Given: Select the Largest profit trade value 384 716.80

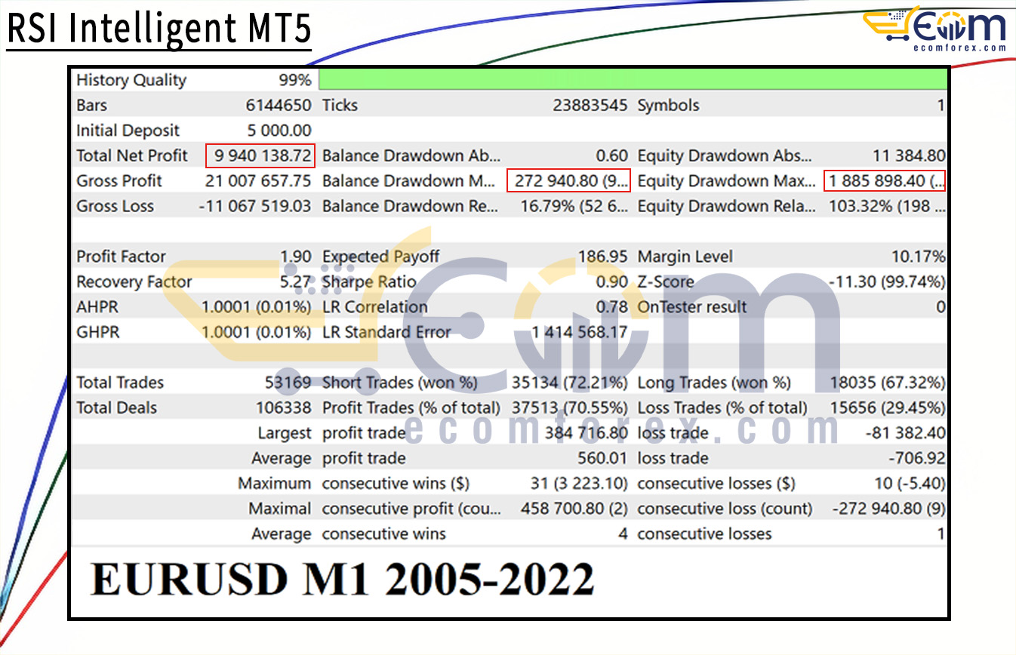Looking at the screenshot, I should click(x=586, y=433).
